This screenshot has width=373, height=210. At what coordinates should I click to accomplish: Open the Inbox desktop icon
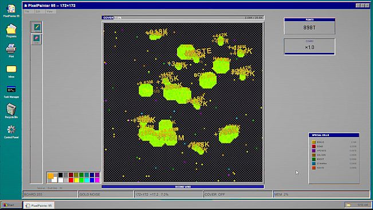(11, 71)
